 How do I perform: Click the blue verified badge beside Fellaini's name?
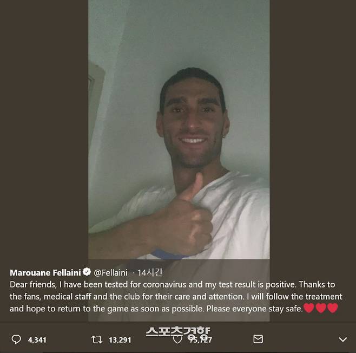87,272
